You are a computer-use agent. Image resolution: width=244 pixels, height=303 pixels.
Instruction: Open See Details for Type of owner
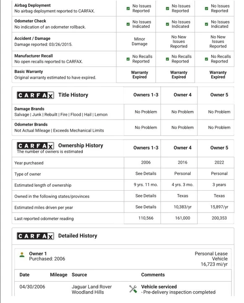[146, 173]
